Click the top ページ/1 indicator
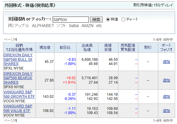Image resolution: width=177 pixels, height=124 pixels. pos(10,40)
